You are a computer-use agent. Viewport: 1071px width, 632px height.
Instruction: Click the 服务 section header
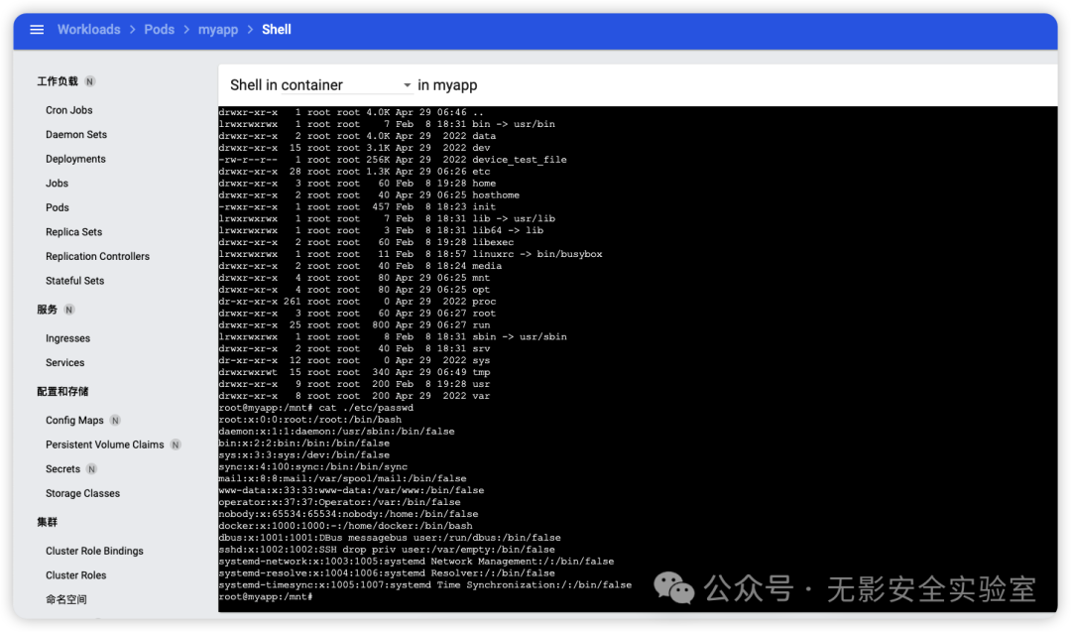(48, 310)
